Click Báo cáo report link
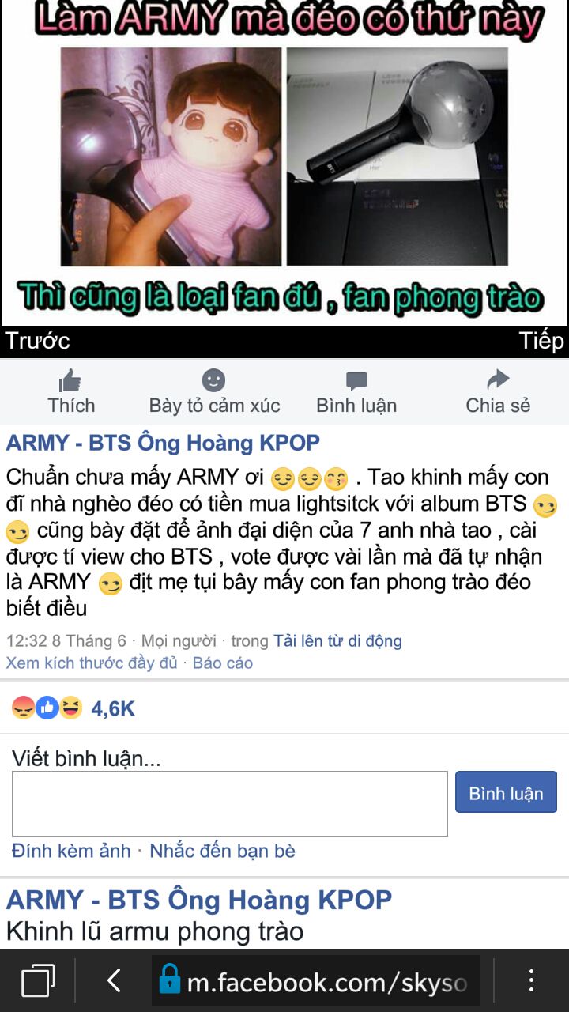 (x=223, y=663)
